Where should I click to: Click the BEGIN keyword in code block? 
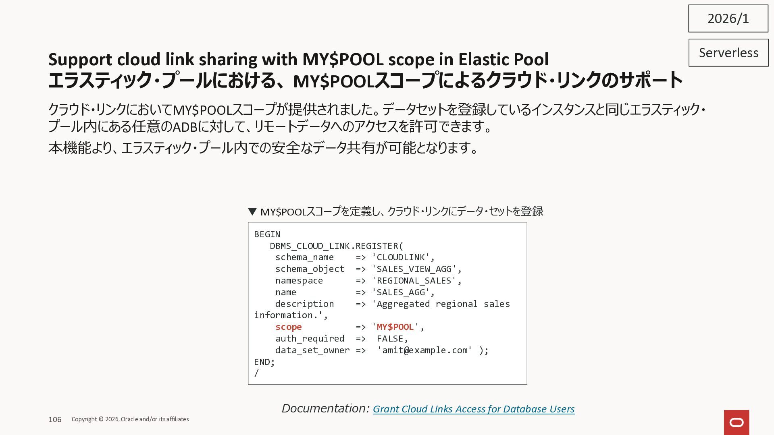point(267,234)
